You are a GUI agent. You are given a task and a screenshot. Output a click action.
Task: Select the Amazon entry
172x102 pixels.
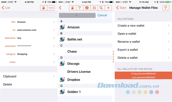[85, 27]
